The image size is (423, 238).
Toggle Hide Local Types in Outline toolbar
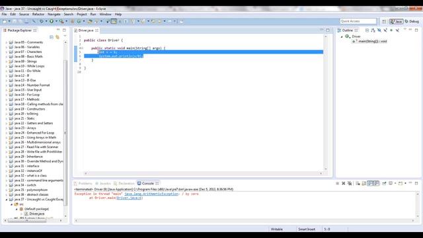397,30
